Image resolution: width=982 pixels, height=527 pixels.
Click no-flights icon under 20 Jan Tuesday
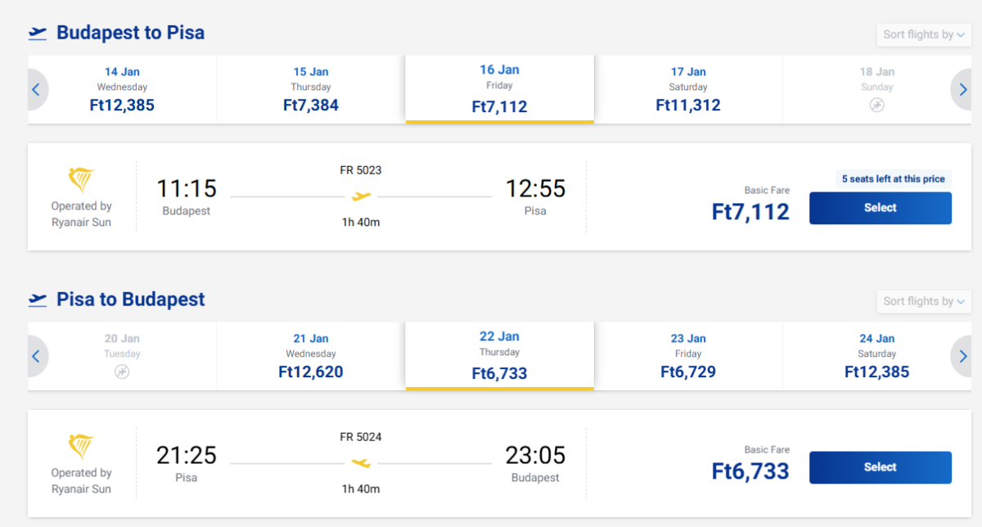tap(122, 372)
